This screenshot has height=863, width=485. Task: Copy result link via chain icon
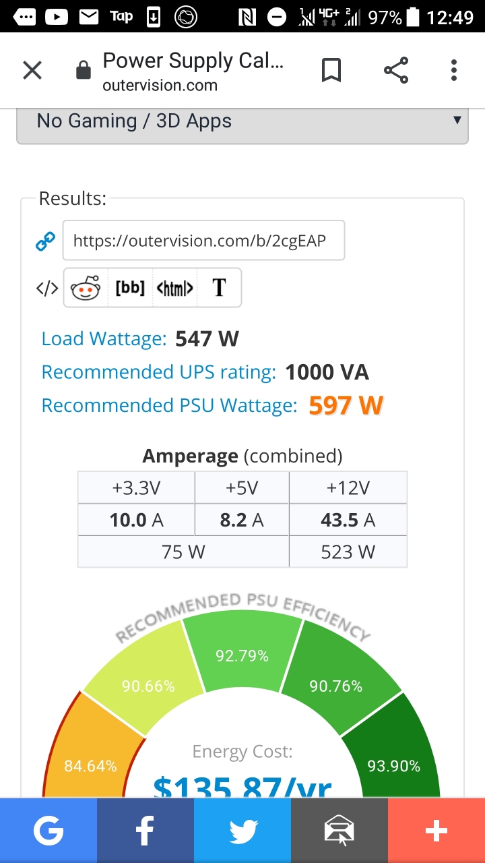[x=45, y=241]
